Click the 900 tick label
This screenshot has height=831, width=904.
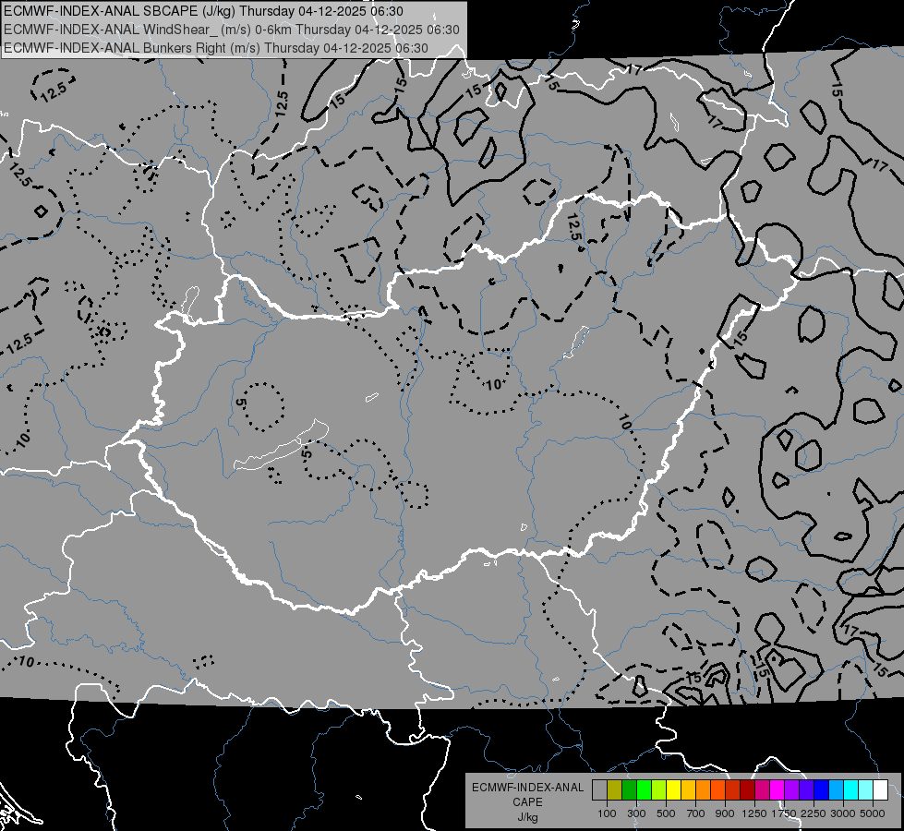[x=725, y=813]
